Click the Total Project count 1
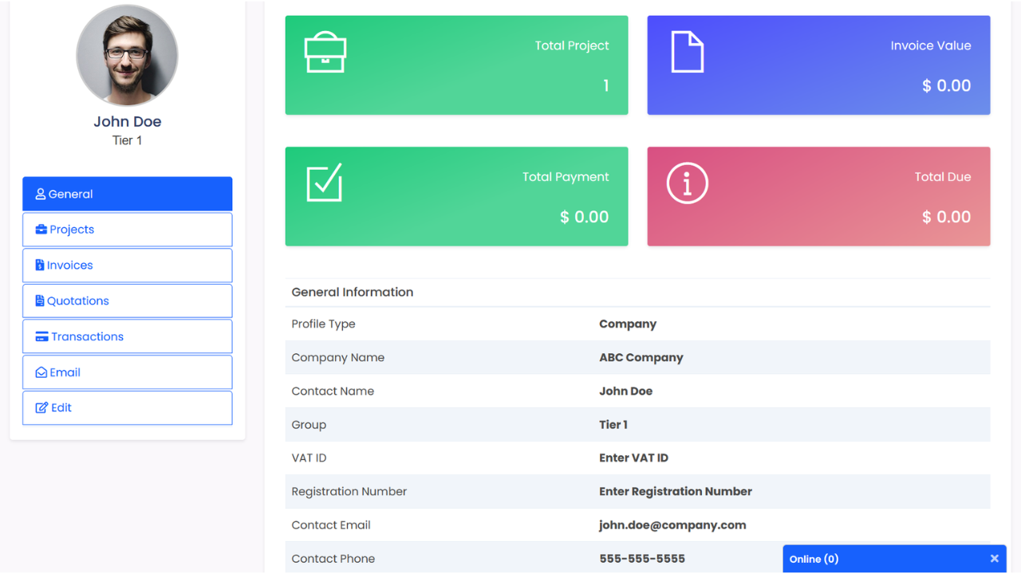The image size is (1021, 574). (606, 85)
